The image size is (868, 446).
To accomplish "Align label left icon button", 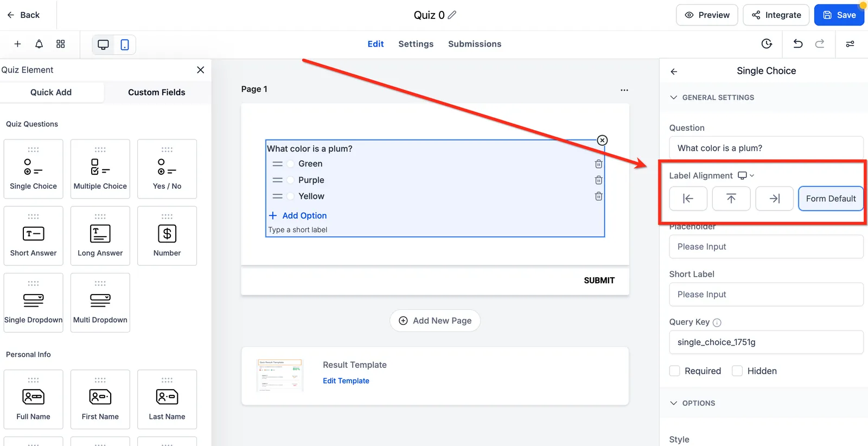I will point(688,199).
